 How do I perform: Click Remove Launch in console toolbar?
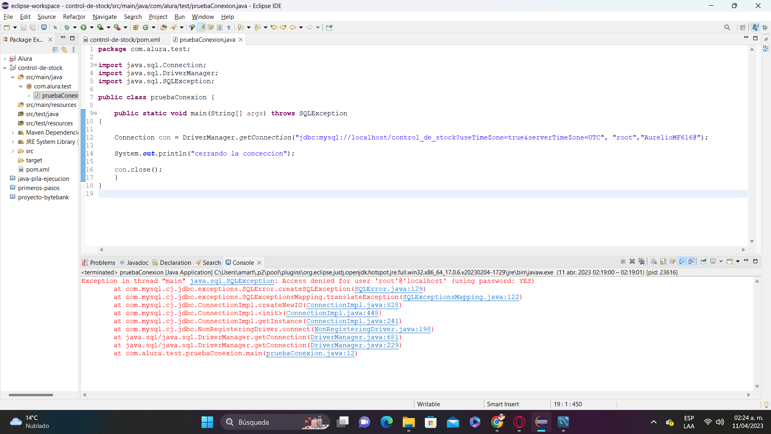(x=632, y=262)
